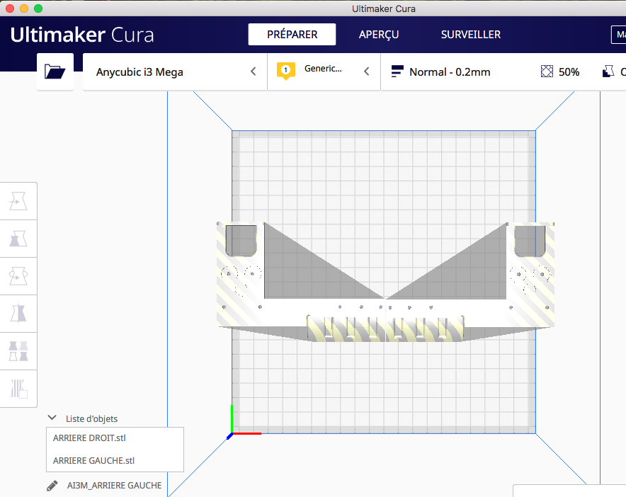Click the extruder 1 material icon
The height and width of the screenshot is (497, 626).
coord(286,71)
